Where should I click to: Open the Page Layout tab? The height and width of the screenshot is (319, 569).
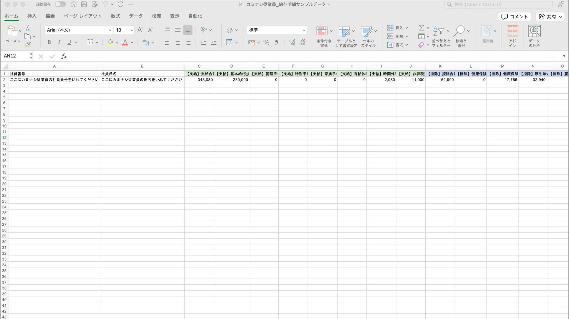point(83,16)
